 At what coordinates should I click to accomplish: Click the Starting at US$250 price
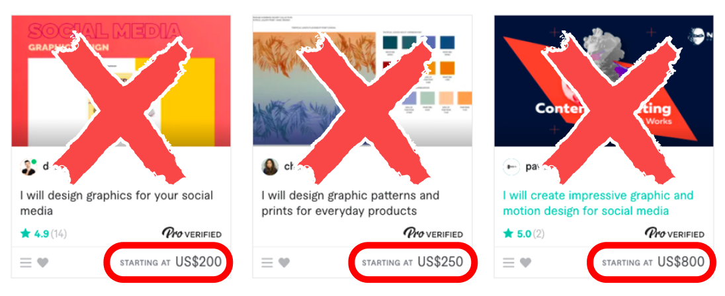[x=412, y=262]
